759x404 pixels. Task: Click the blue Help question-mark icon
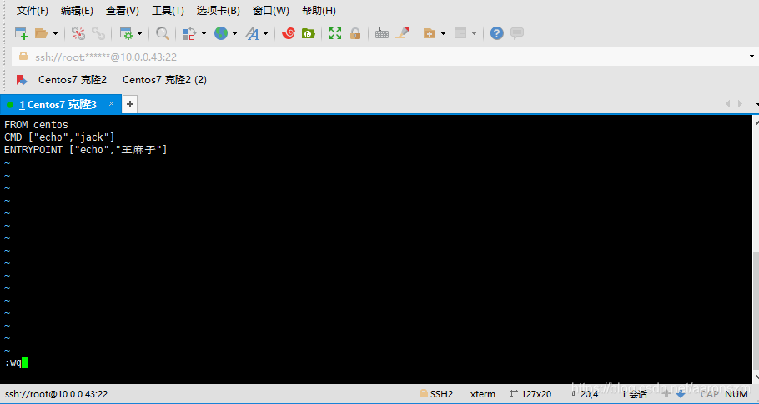point(496,33)
